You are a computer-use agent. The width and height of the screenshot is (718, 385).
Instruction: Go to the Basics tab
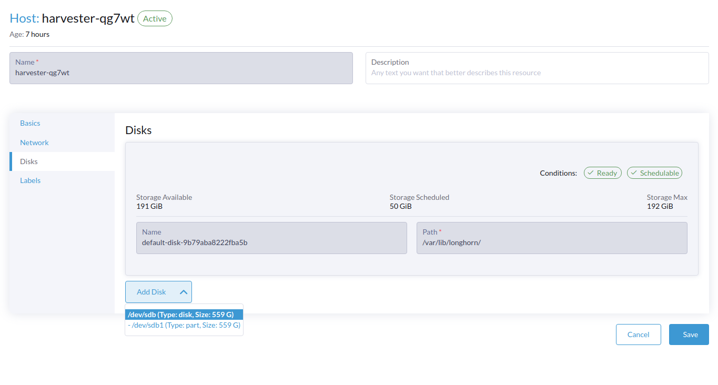point(30,123)
